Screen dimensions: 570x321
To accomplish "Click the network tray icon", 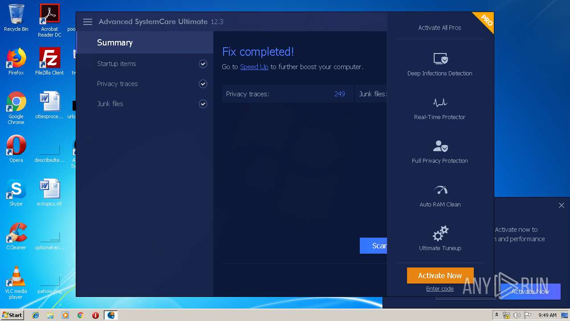I will (506, 315).
